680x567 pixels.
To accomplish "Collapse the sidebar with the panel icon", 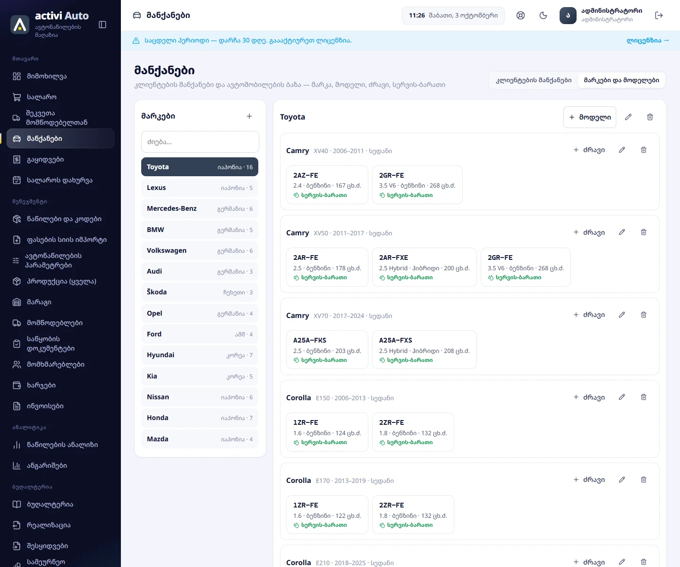I will point(102,25).
